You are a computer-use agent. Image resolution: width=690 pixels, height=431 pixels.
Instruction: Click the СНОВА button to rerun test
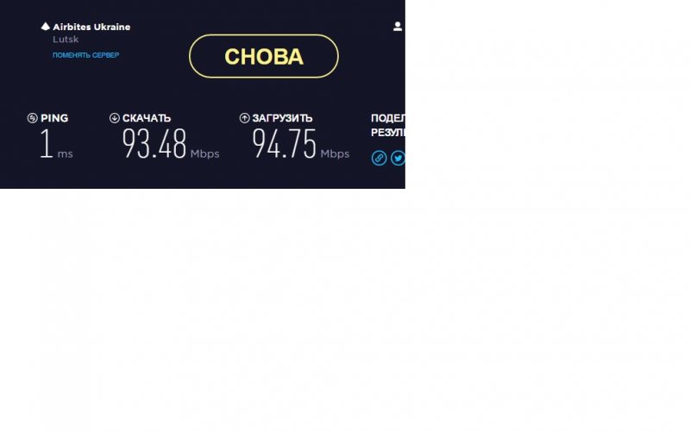264,56
